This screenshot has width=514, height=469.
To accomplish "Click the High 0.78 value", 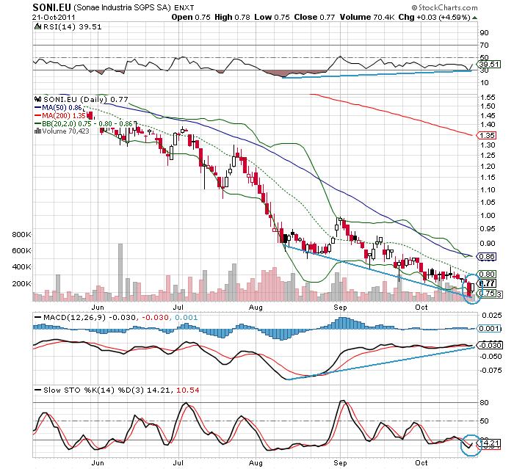I will pos(233,18).
